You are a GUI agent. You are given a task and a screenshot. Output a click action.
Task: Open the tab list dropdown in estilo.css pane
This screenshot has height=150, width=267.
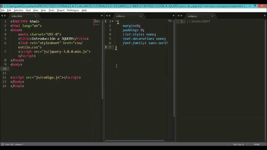174,16
